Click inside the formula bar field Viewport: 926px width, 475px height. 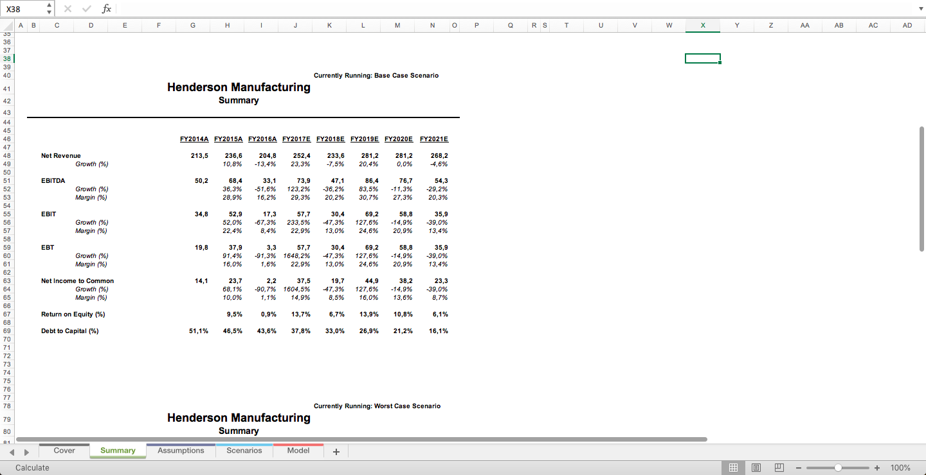pyautogui.click(x=514, y=9)
